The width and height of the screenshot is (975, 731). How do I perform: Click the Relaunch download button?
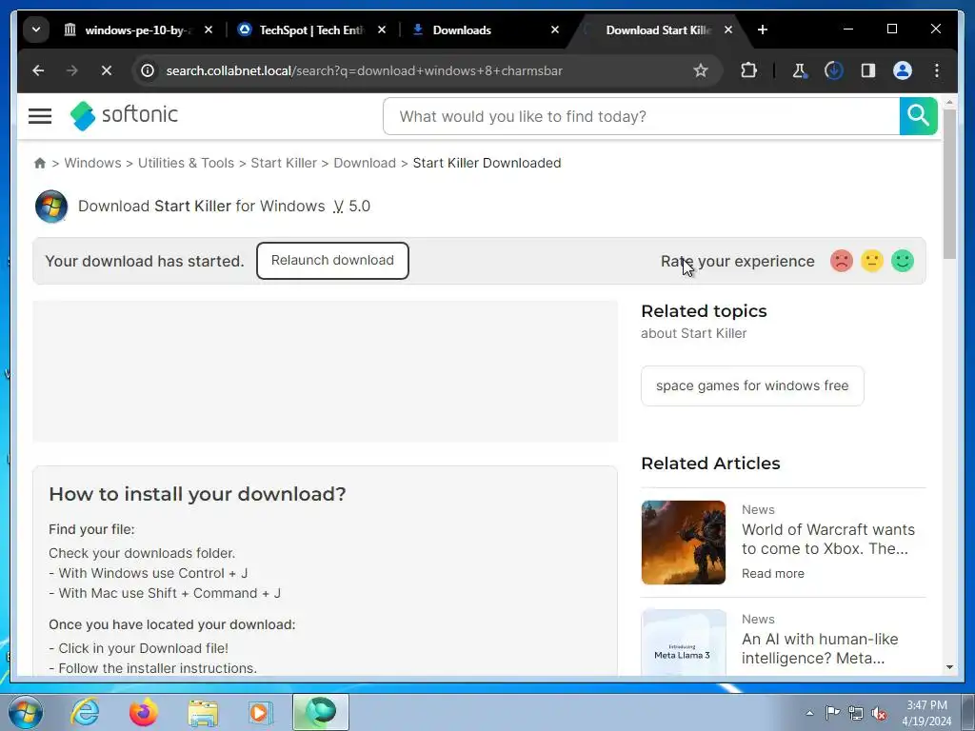tap(332, 261)
